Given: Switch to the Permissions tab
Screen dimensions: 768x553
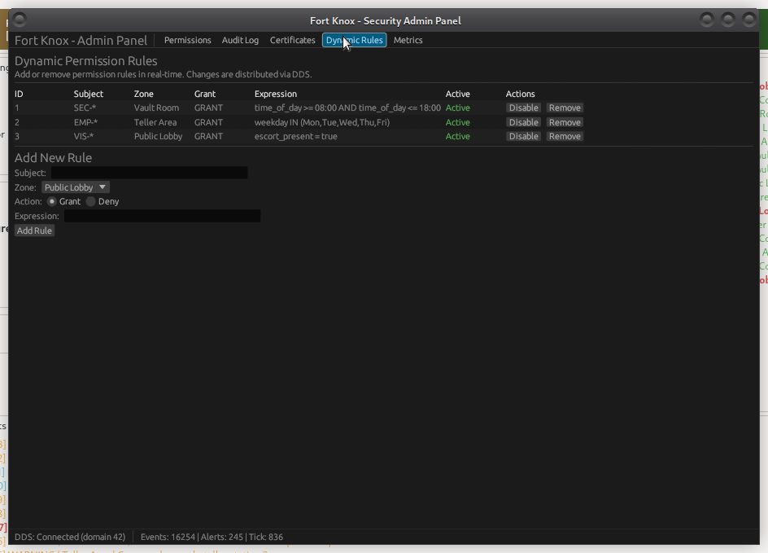Looking at the screenshot, I should pyautogui.click(x=187, y=40).
